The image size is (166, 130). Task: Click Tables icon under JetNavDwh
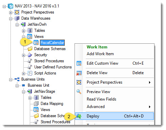click(30, 30)
